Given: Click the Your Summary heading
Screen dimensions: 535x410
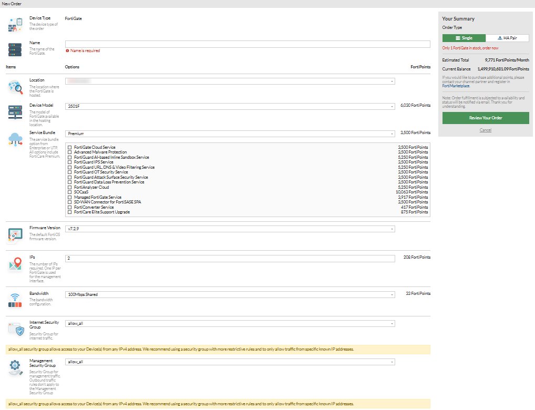Looking at the screenshot, I should (458, 19).
